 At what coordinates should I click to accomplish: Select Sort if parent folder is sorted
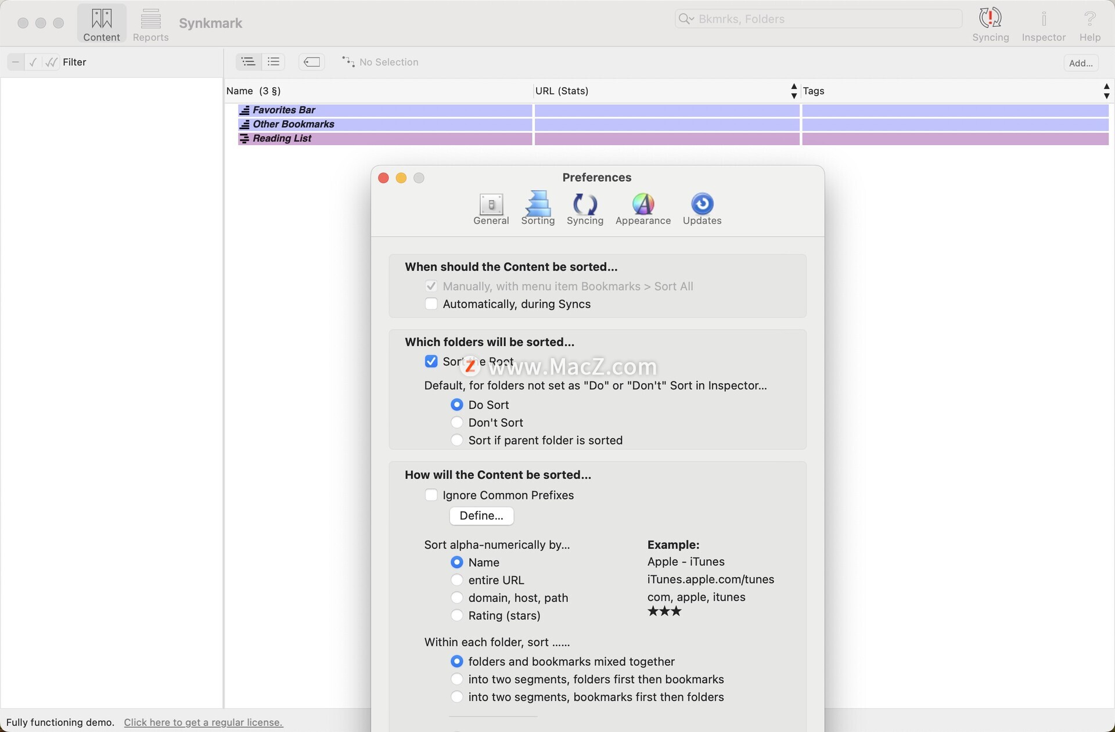coord(457,440)
